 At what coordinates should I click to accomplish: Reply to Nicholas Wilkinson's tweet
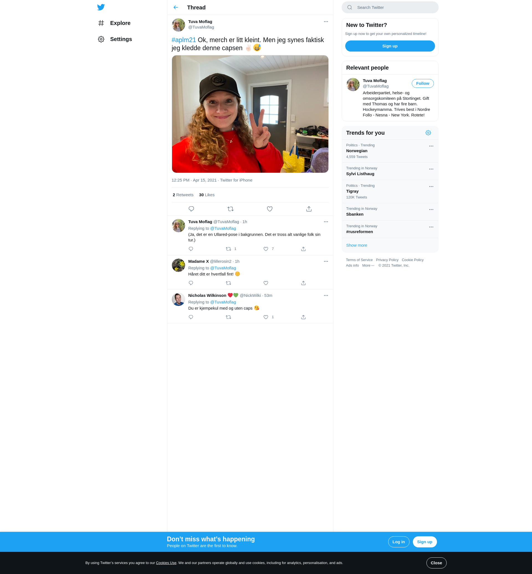191,317
